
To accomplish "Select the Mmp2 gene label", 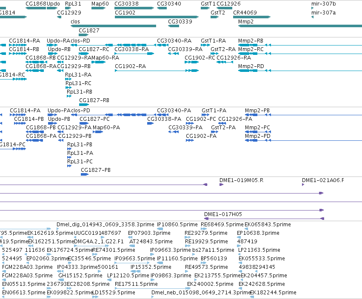I will [245, 21].
